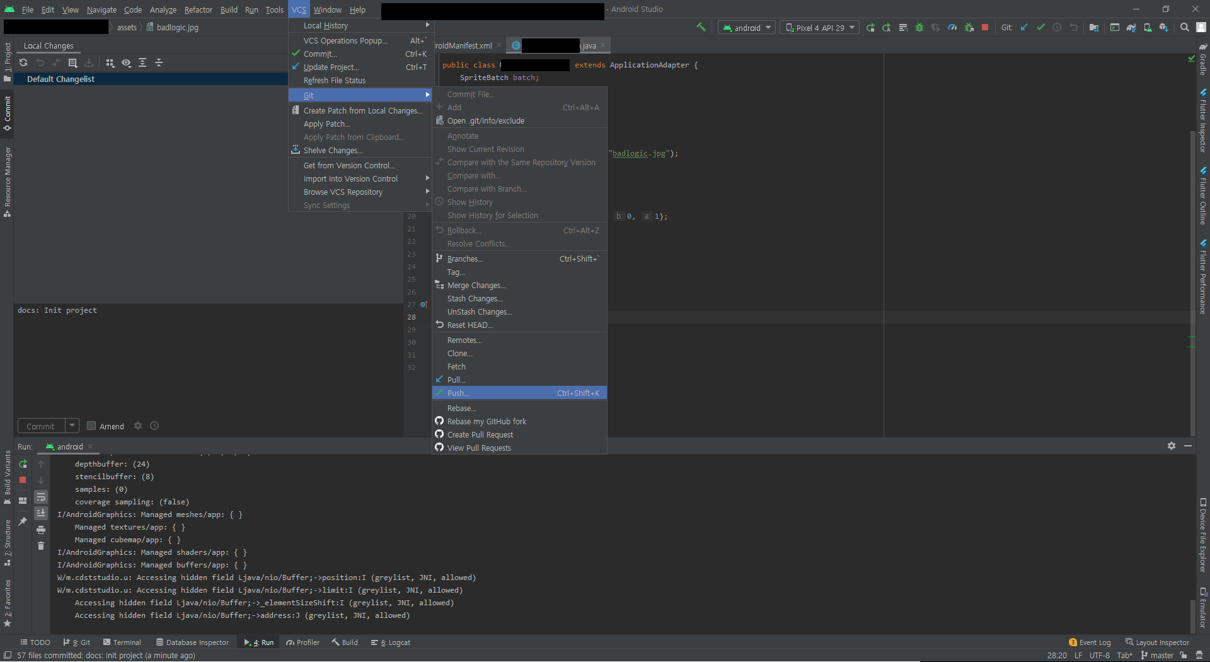Click the Search Everywhere magnifier icon
Viewport: 1210px width, 662px height.
point(1185,27)
